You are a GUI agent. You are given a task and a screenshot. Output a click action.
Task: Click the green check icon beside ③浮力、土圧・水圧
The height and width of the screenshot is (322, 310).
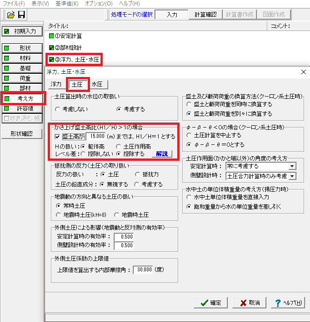click(x=51, y=60)
